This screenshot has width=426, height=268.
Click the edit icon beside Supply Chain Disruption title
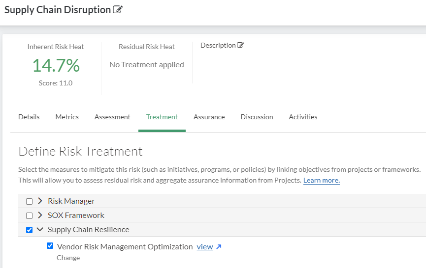pyautogui.click(x=118, y=10)
